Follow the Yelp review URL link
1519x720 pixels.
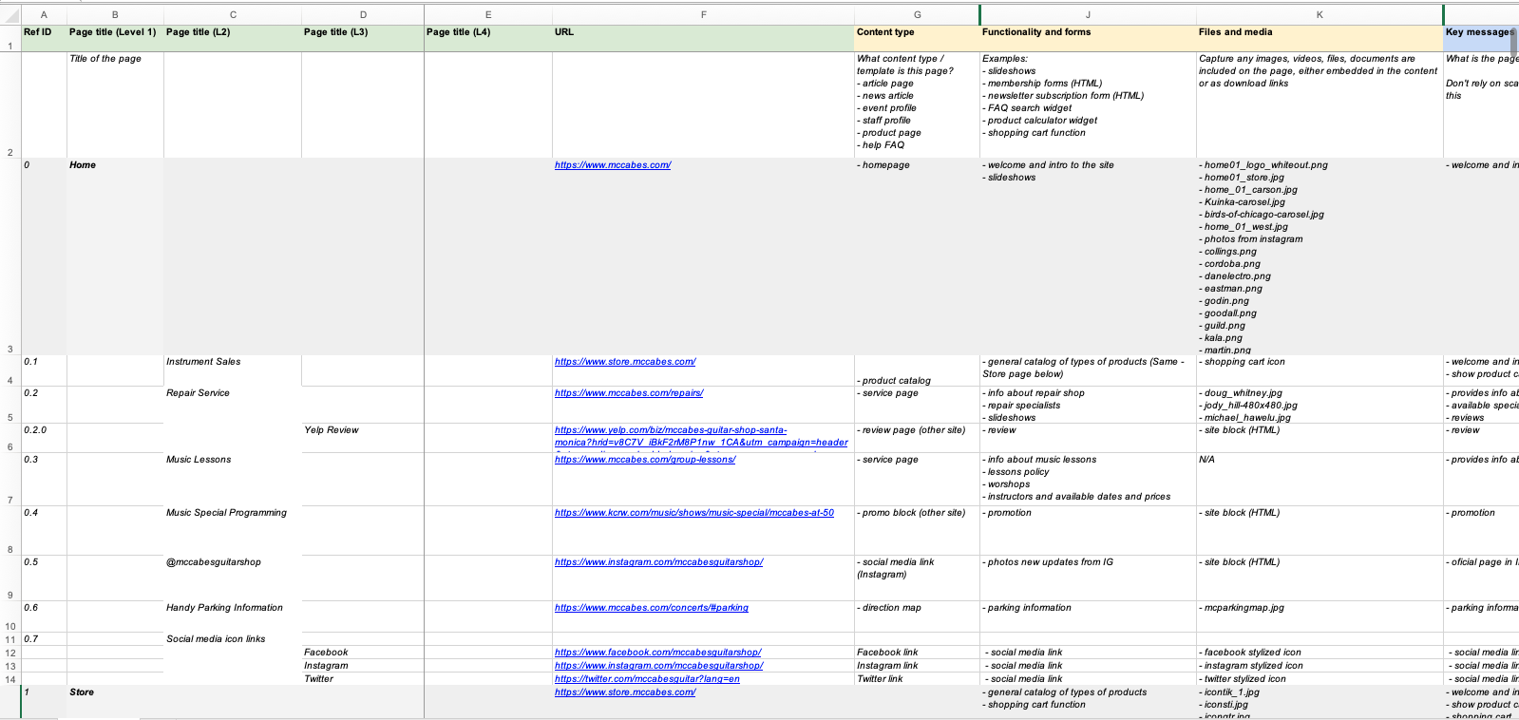tap(701, 436)
